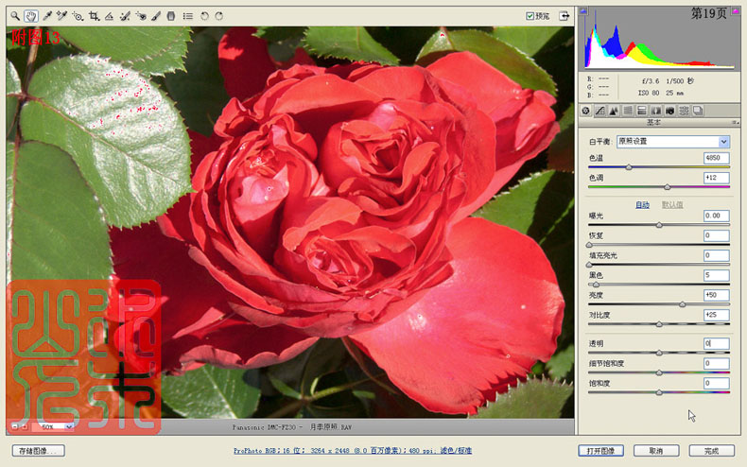Select the Crop tool
This screenshot has height=467, width=747.
(94, 16)
